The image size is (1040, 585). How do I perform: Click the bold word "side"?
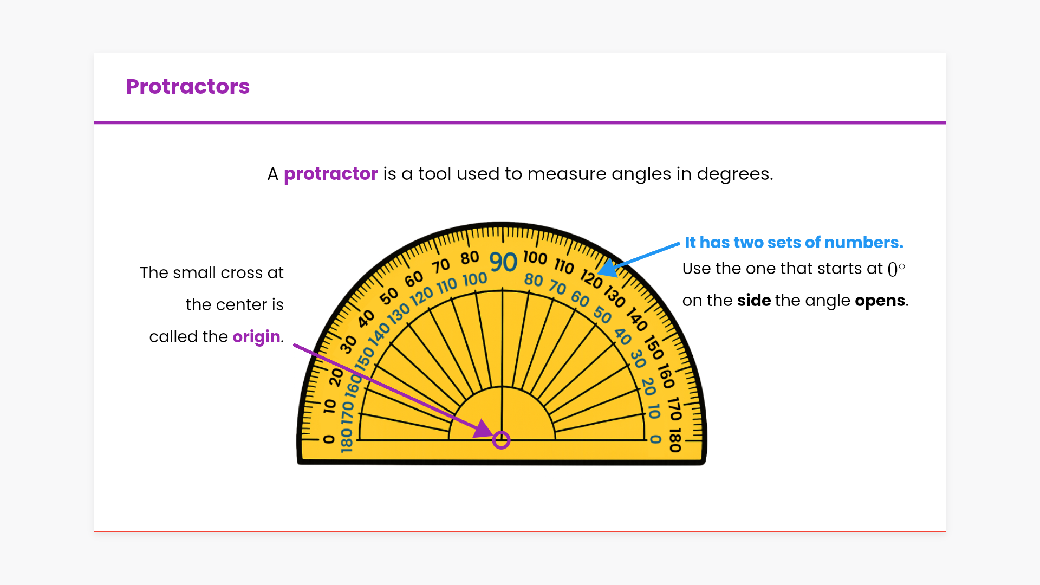click(x=753, y=301)
